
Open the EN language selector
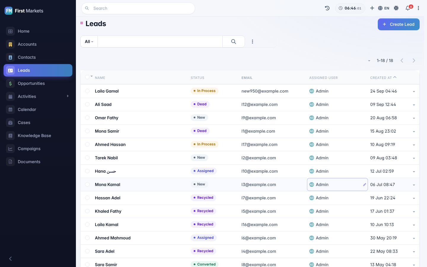coord(384,8)
